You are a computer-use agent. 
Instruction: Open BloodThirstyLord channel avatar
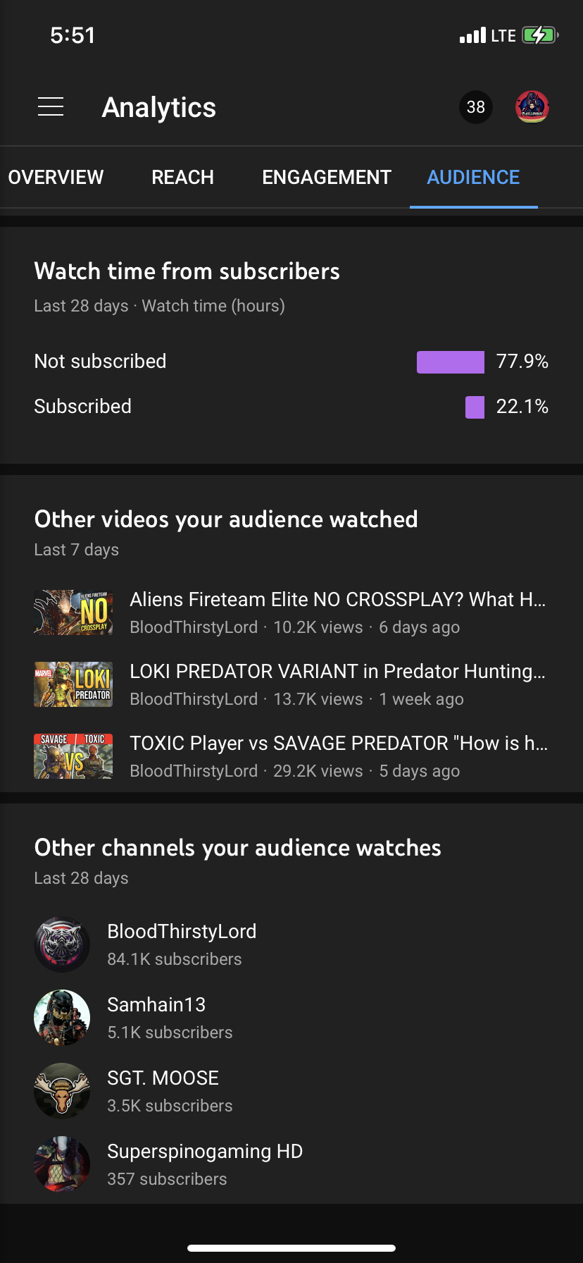(62, 944)
